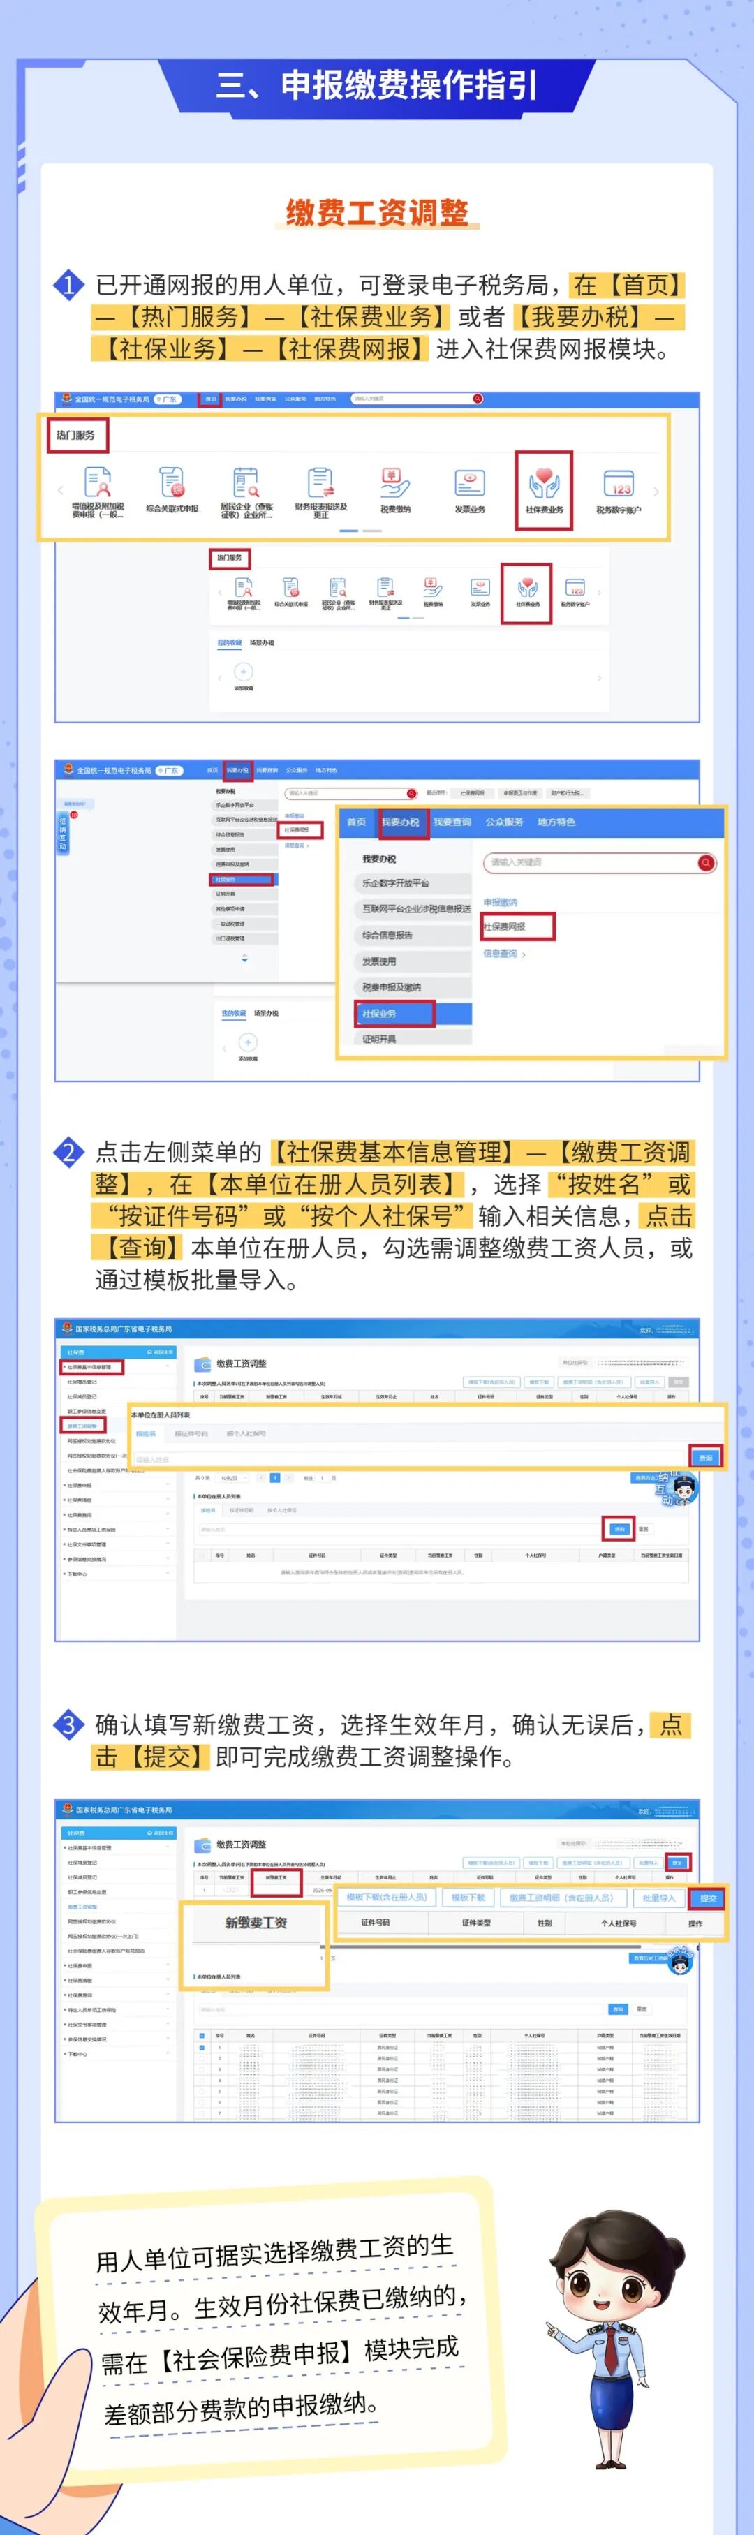Click enlarged blue 提交 button in step 3
The height and width of the screenshot is (2535, 754).
tap(708, 1898)
